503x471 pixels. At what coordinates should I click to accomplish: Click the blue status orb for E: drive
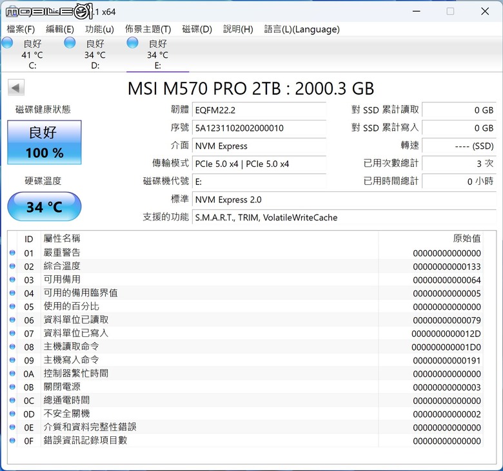[x=132, y=43]
